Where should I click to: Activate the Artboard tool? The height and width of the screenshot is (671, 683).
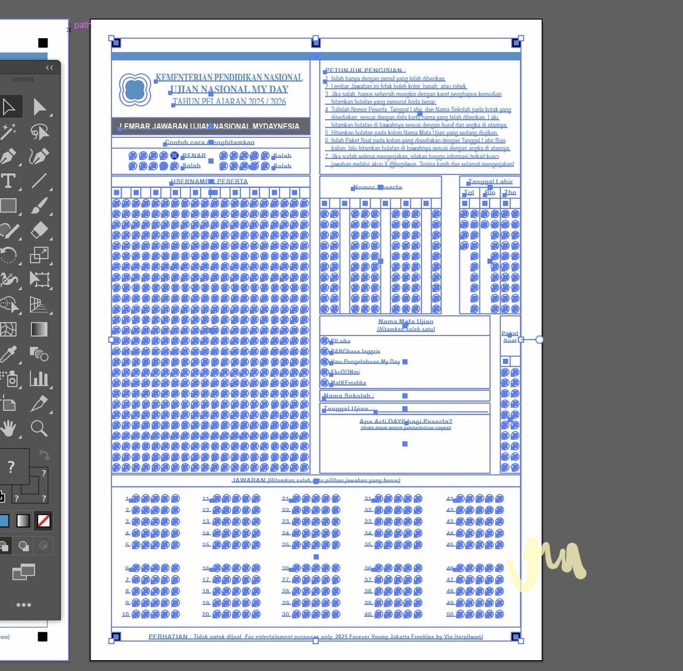pyautogui.click(x=8, y=404)
